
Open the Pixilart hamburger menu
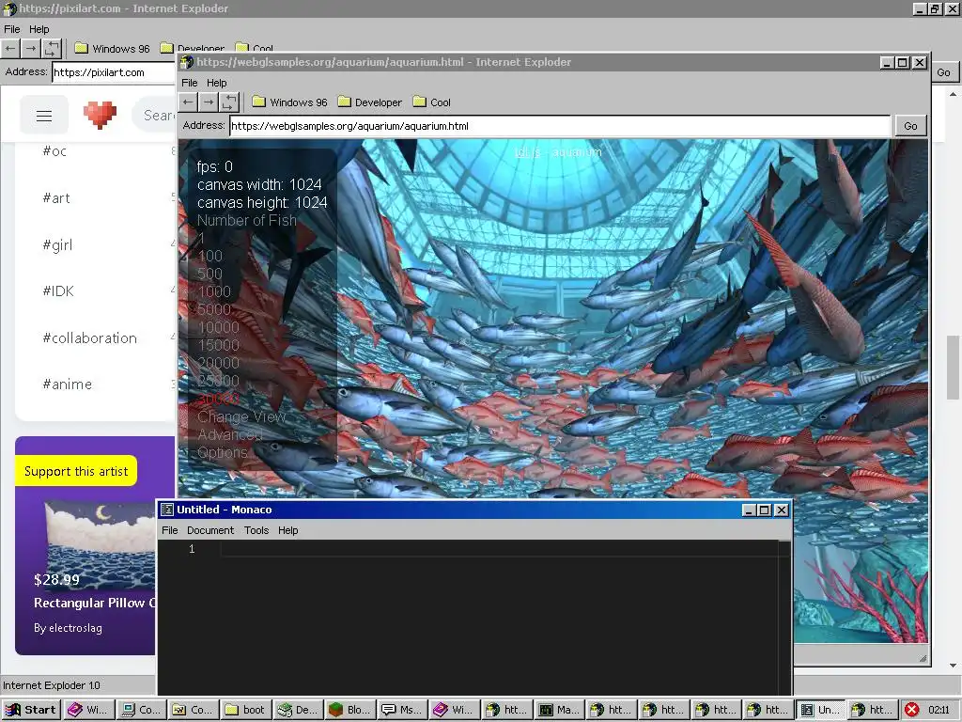click(44, 116)
